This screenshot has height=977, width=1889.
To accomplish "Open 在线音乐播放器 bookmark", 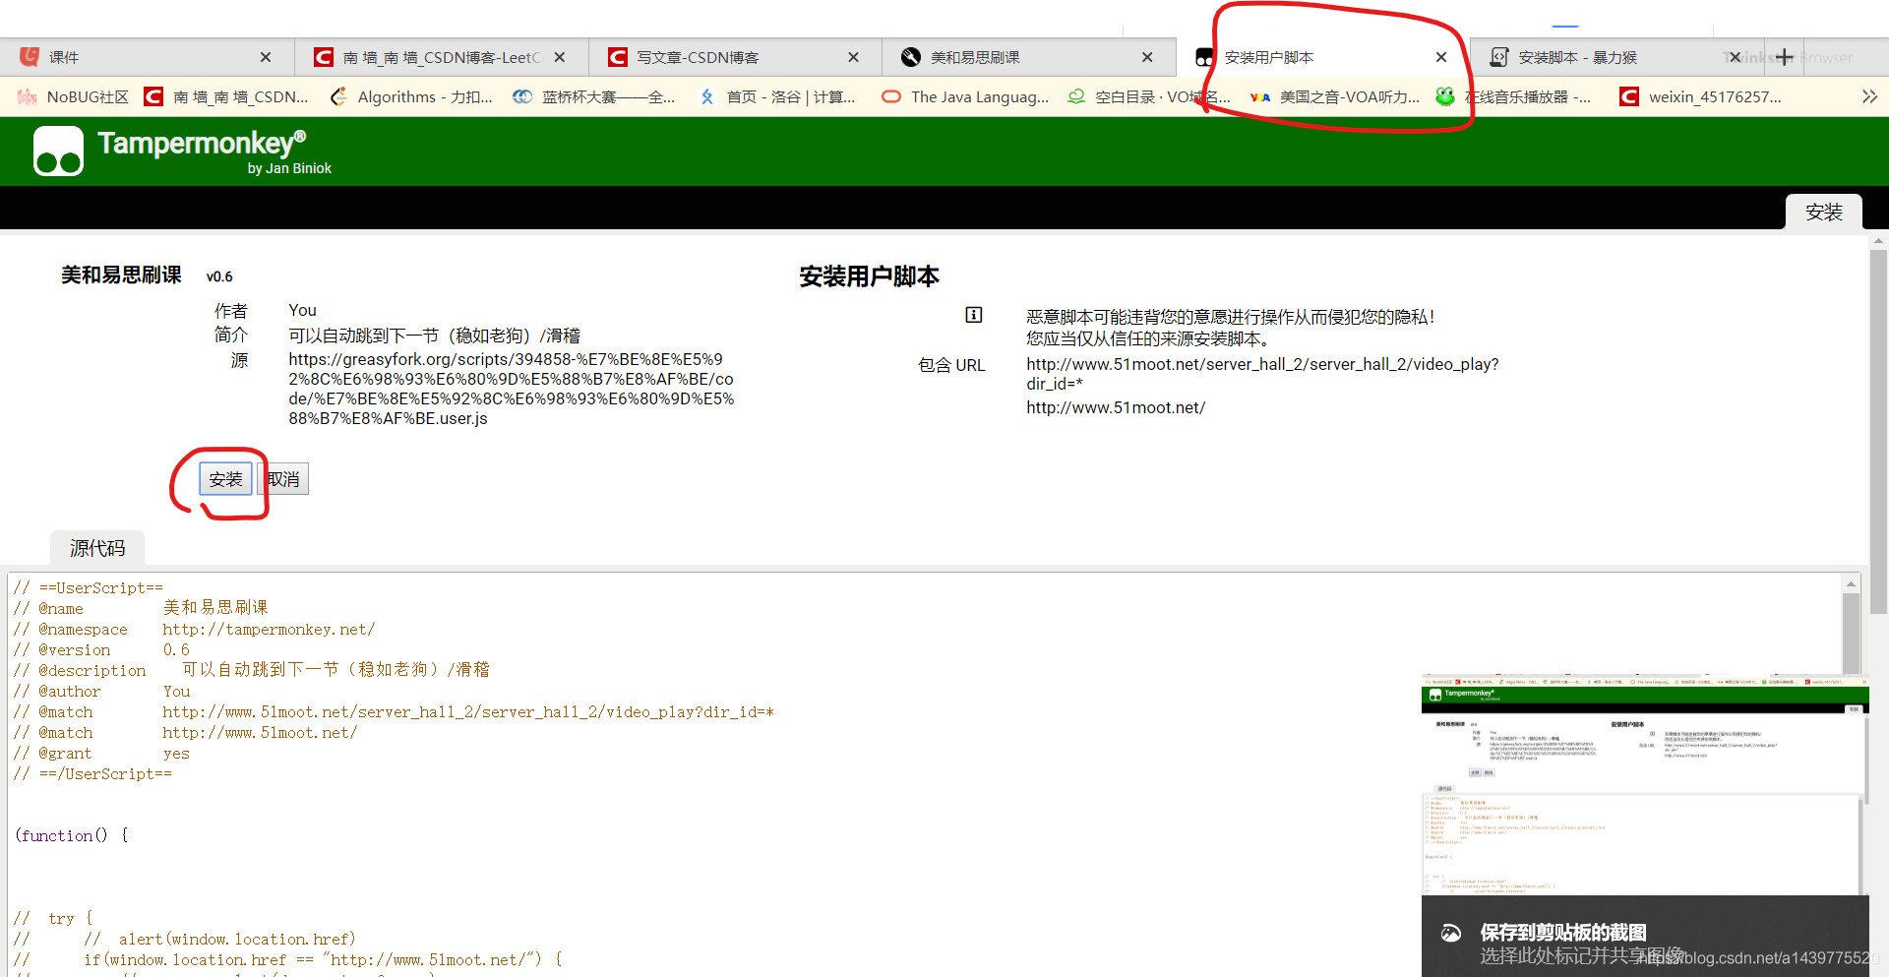I will 1513,96.
